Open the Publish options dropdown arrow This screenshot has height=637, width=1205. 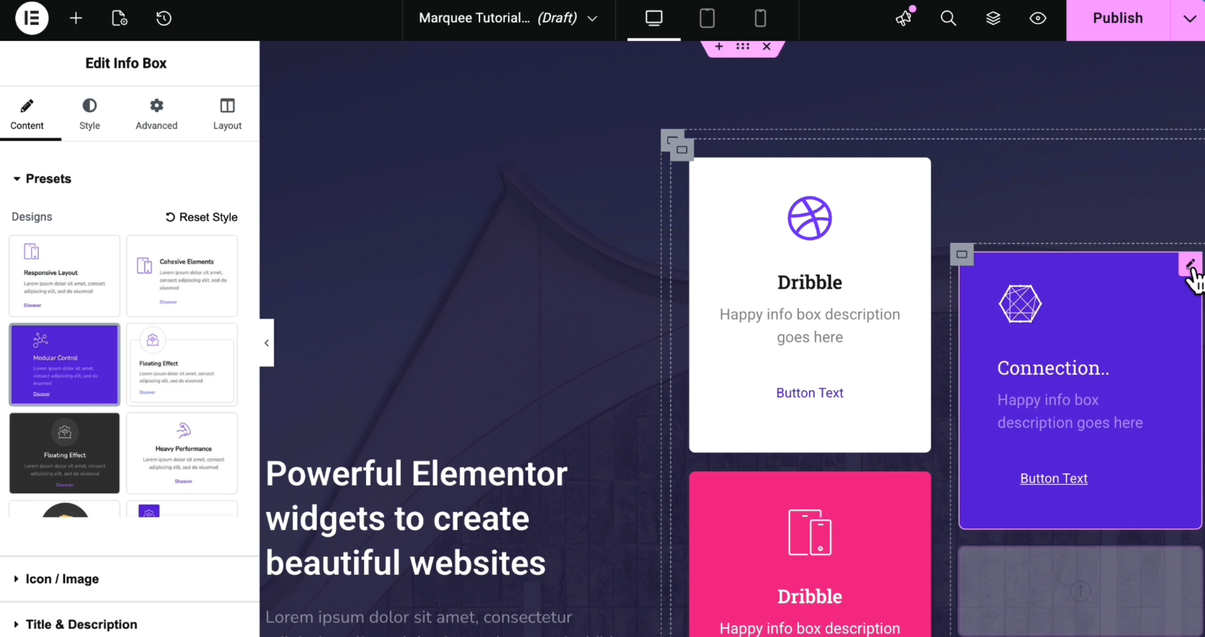(x=1189, y=19)
